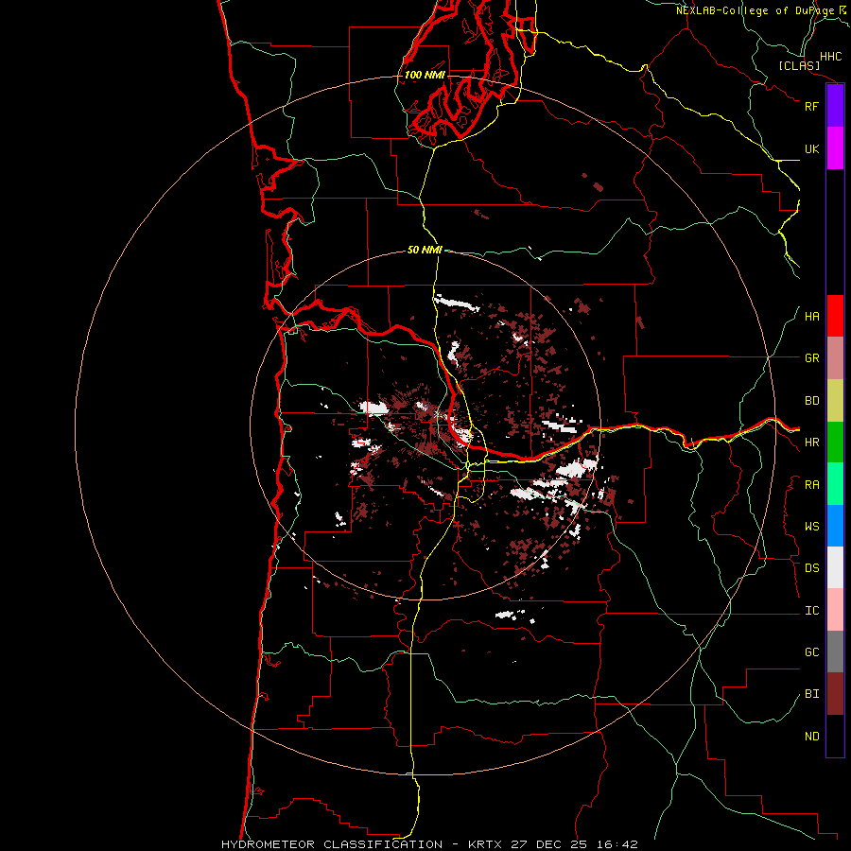Click the UK legend label
Image resolution: width=851 pixels, height=851 pixels.
(811, 148)
